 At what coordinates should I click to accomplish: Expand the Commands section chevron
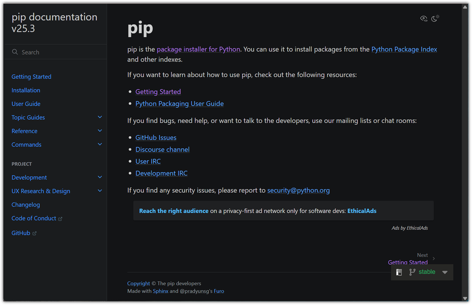(100, 144)
